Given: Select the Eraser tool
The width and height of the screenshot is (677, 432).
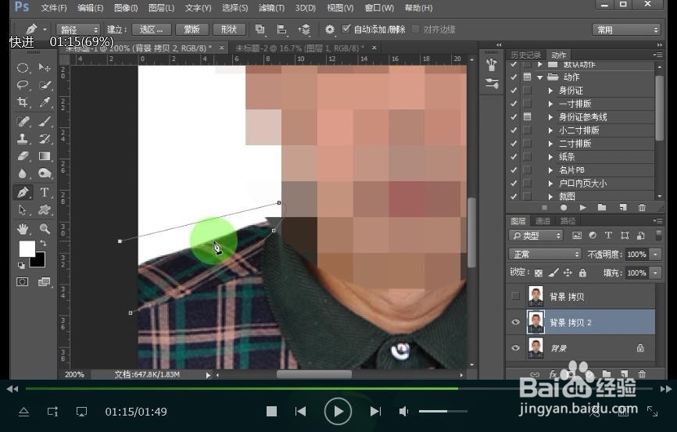Looking at the screenshot, I should tap(23, 155).
